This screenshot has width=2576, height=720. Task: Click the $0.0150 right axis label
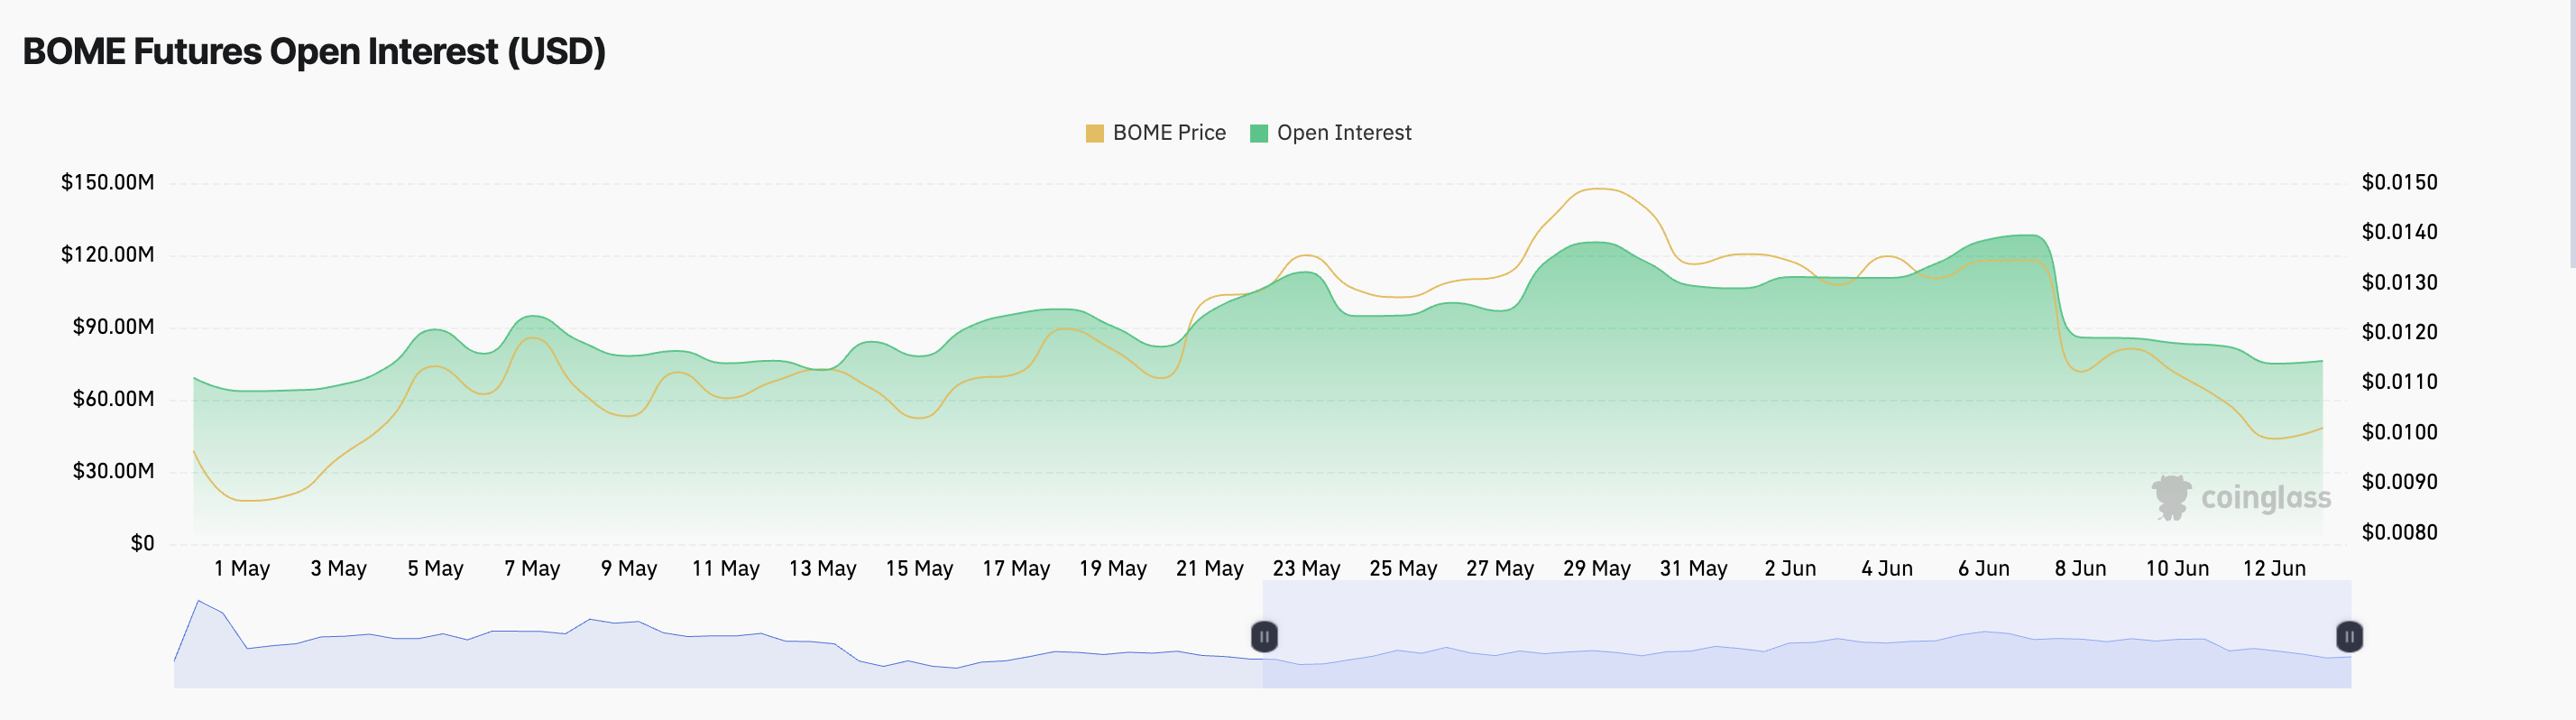2399,182
